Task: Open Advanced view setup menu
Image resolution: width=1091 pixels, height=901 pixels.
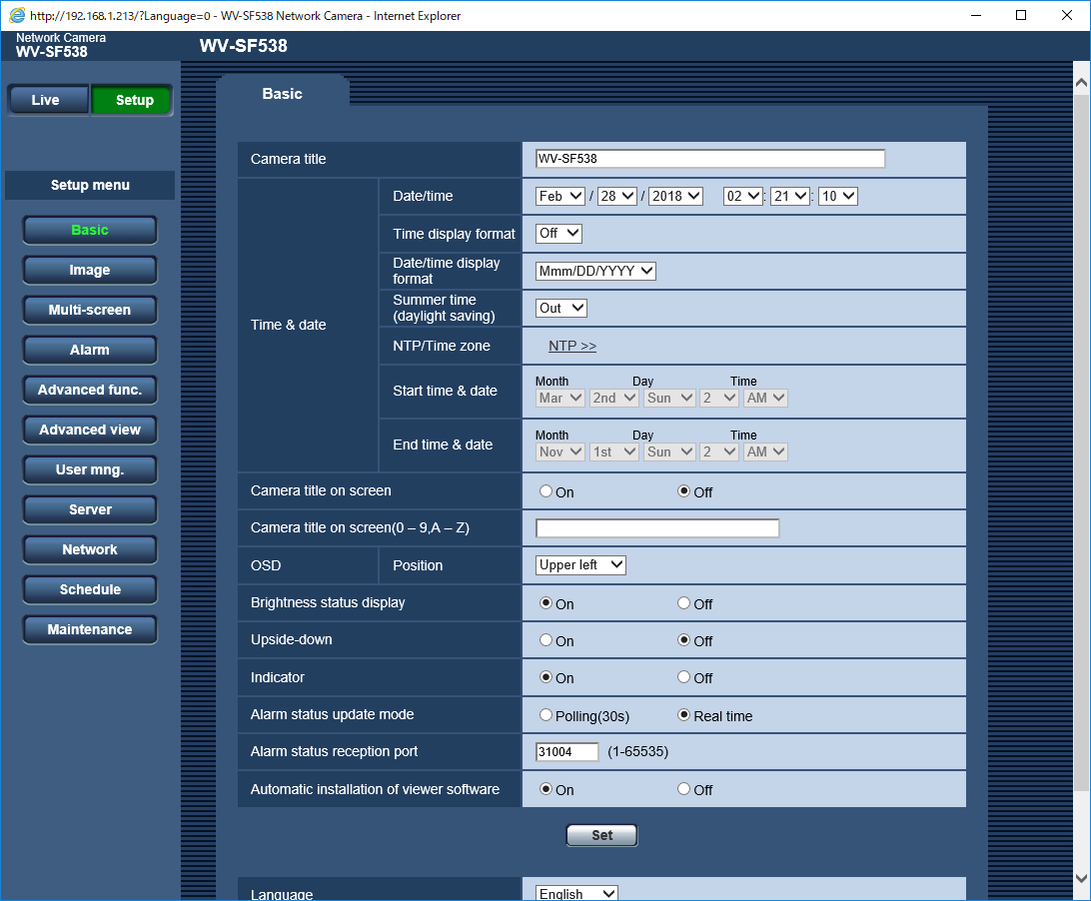Action: pos(90,430)
